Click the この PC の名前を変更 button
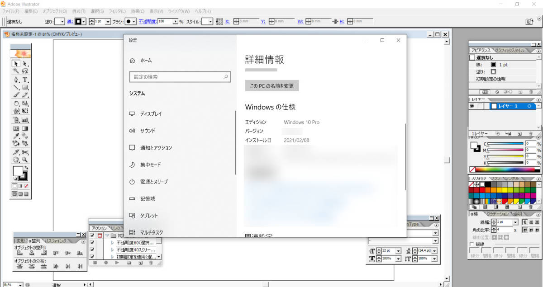 point(271,85)
